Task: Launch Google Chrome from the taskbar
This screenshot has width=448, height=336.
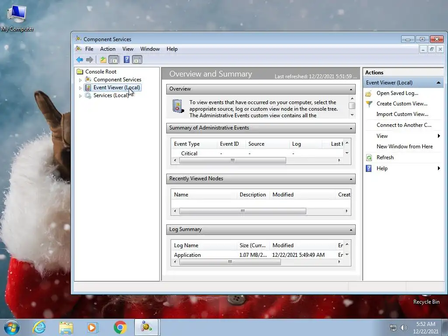Action: 120,327
